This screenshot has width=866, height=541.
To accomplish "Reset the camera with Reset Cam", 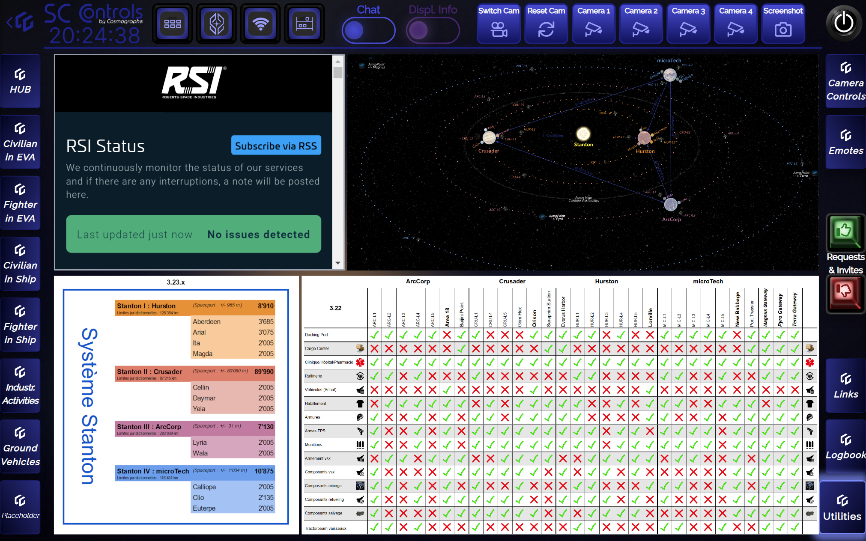I will tap(546, 24).
